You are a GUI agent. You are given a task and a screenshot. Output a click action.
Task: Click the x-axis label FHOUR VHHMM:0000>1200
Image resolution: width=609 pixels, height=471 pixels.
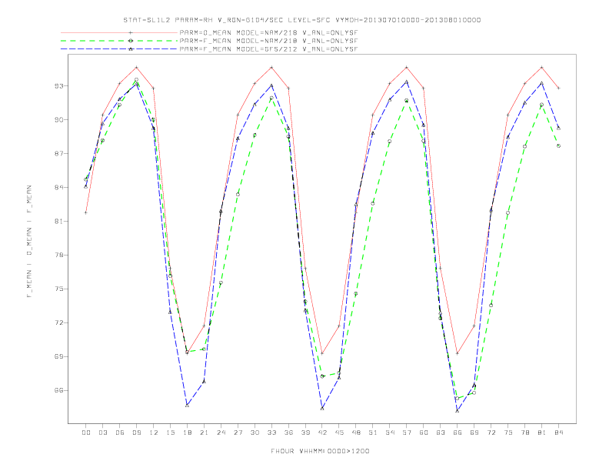coord(320,451)
